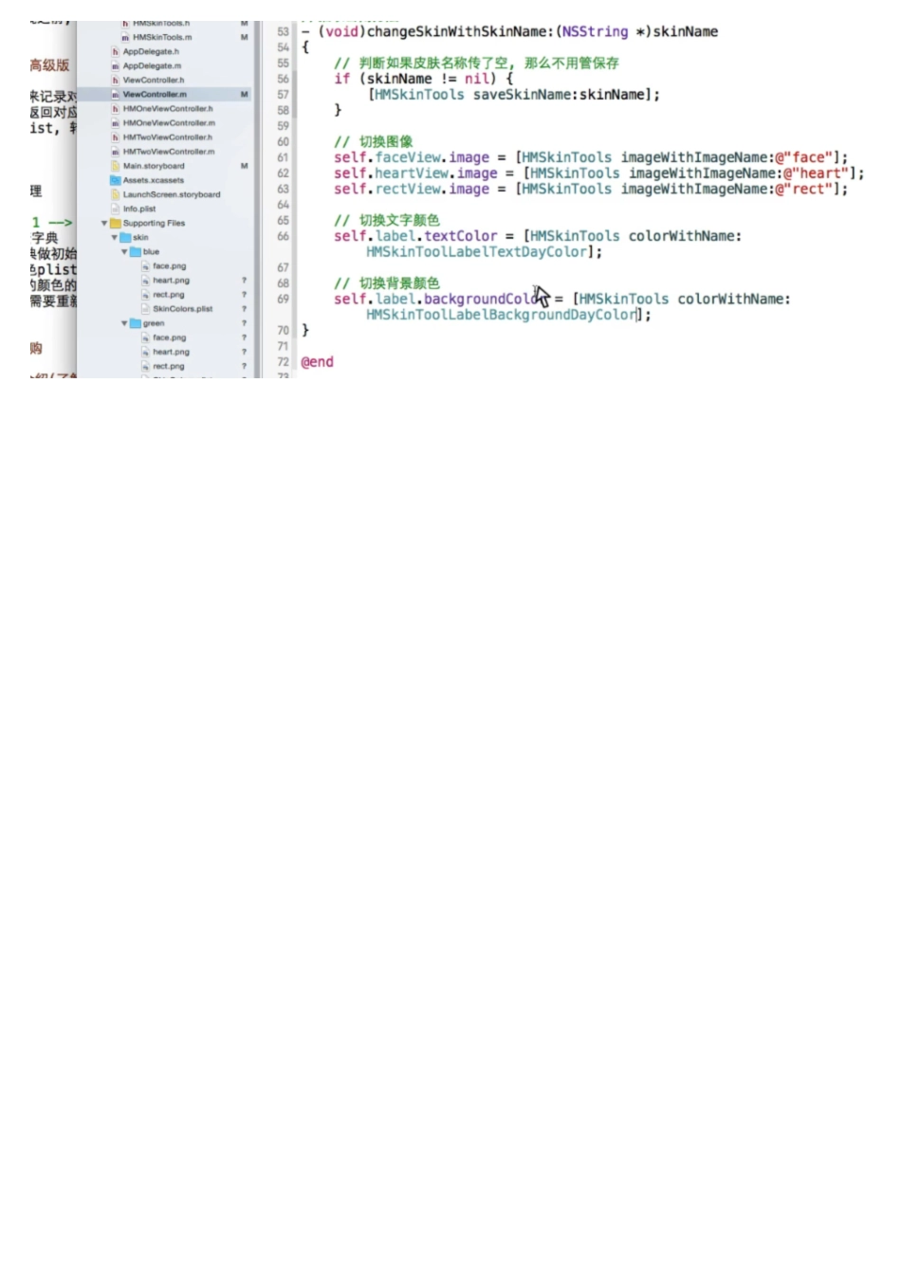The height and width of the screenshot is (1275, 901).
Task: Click the HMSkinTools.m file icon
Action: [125, 37]
